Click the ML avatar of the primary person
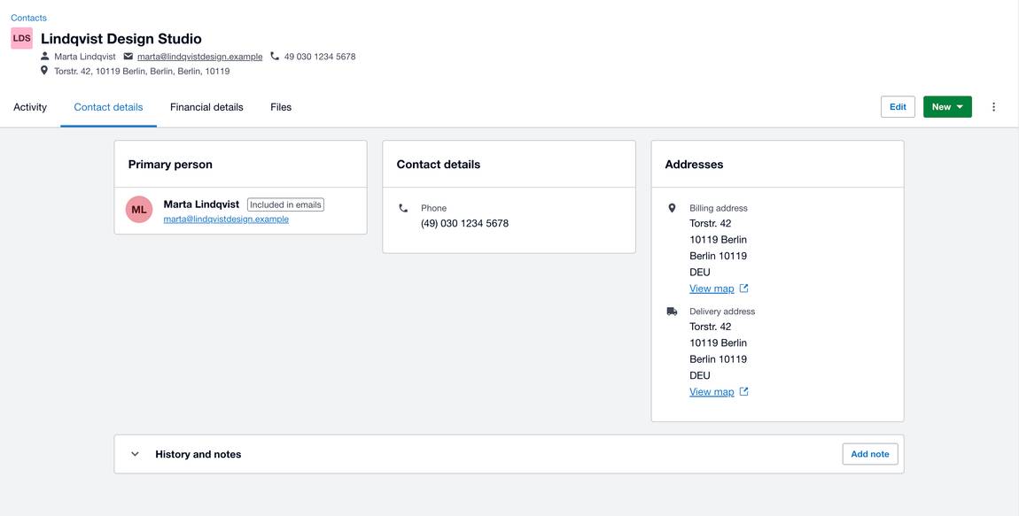 click(139, 210)
